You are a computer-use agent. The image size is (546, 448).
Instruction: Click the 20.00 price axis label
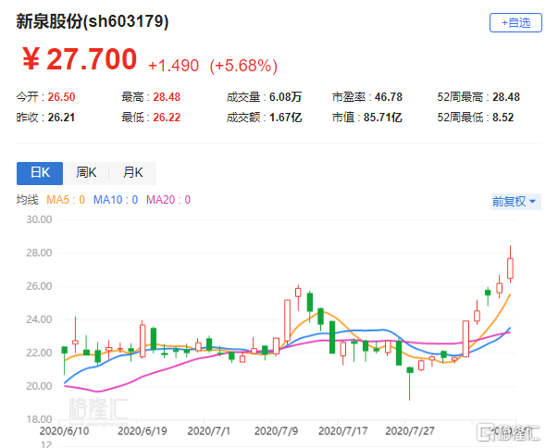point(39,386)
